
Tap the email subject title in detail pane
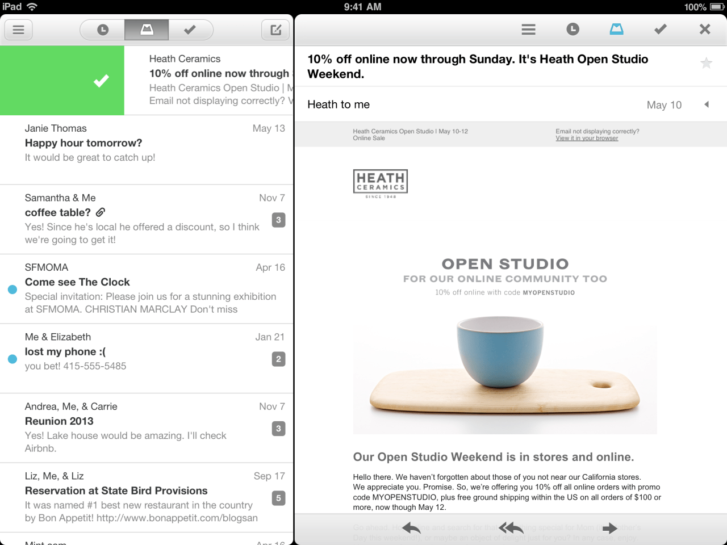(478, 66)
